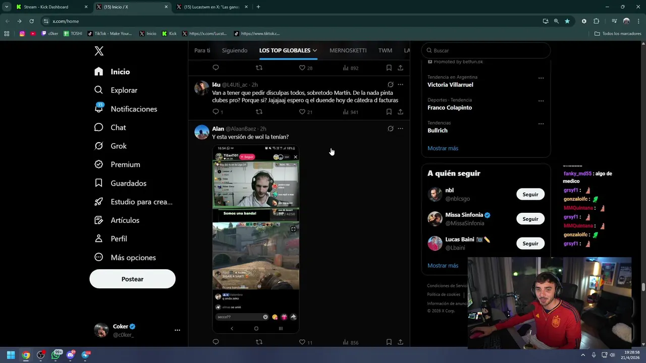The width and height of the screenshot is (646, 363).
Task: Share Alan's post
Action: [400, 342]
